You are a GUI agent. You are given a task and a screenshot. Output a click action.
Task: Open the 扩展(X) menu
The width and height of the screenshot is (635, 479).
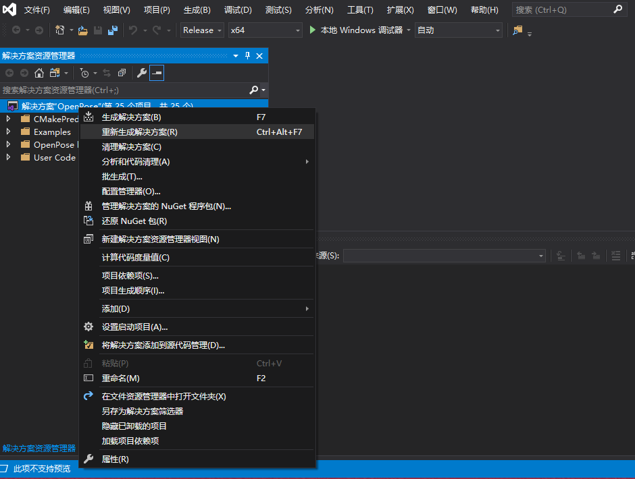[400, 9]
